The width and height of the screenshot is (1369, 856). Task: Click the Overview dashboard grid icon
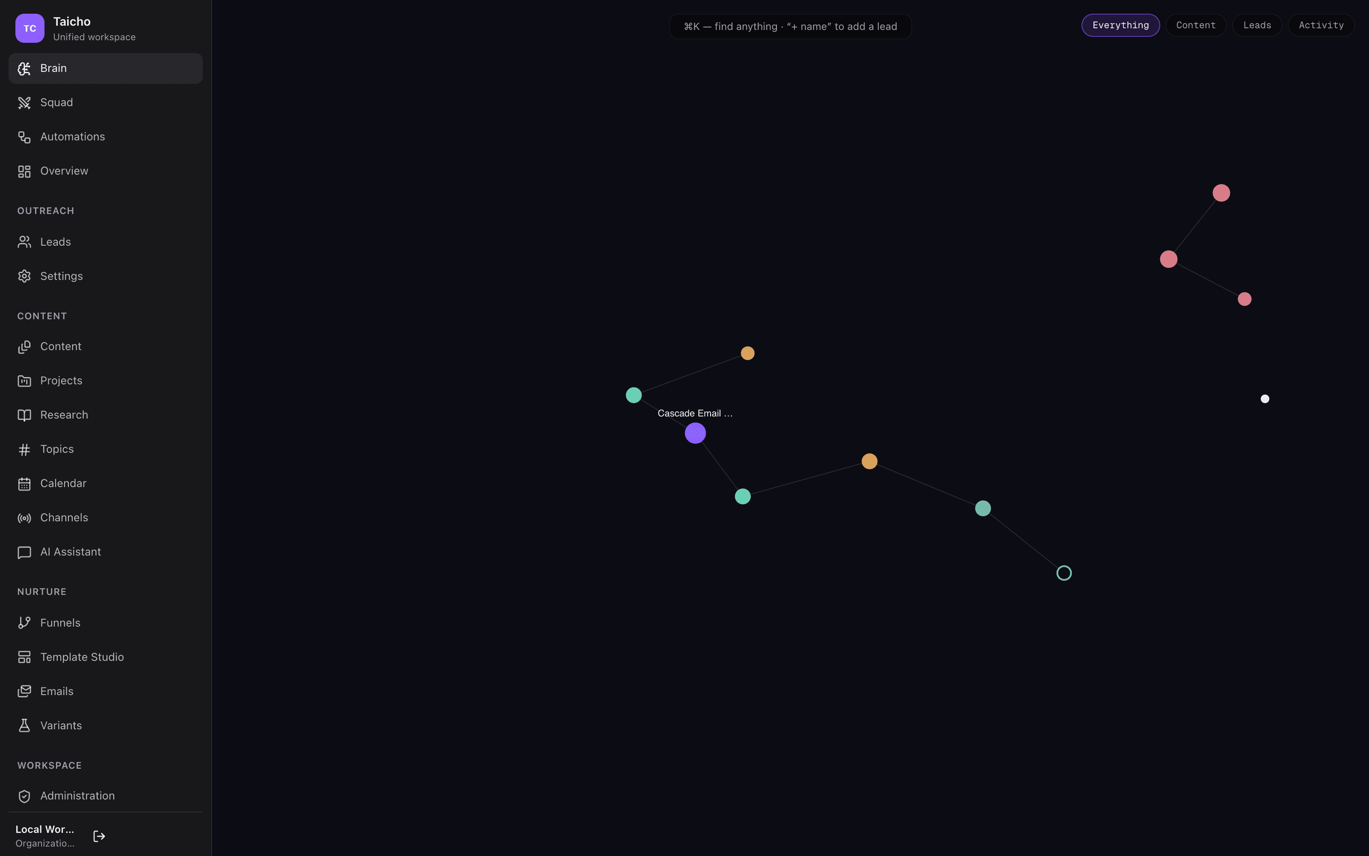pyautogui.click(x=24, y=172)
